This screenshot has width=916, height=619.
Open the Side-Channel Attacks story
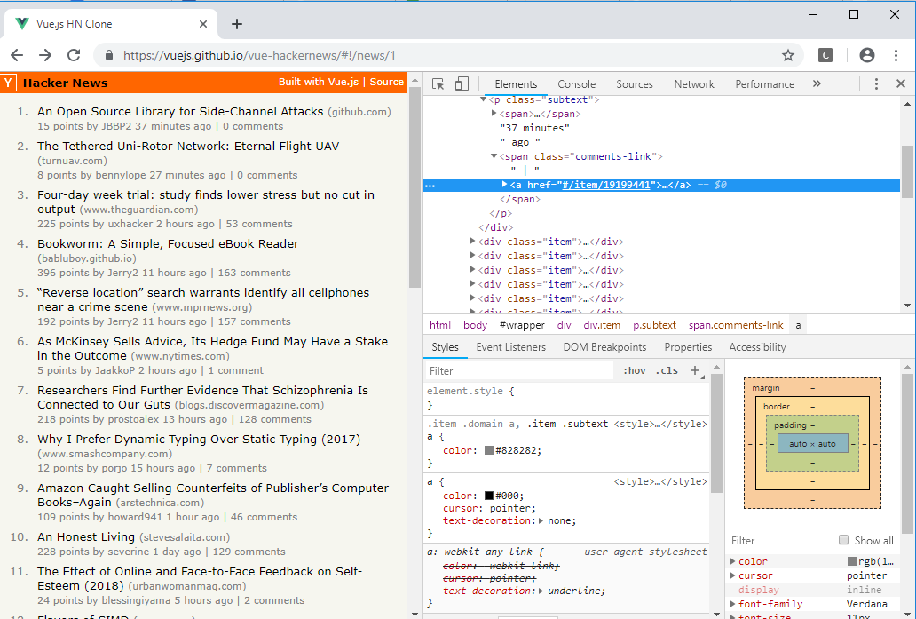180,111
